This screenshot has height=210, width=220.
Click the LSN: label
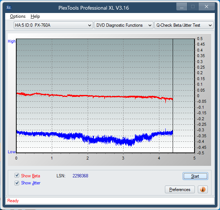pyautogui.click(x=61, y=175)
